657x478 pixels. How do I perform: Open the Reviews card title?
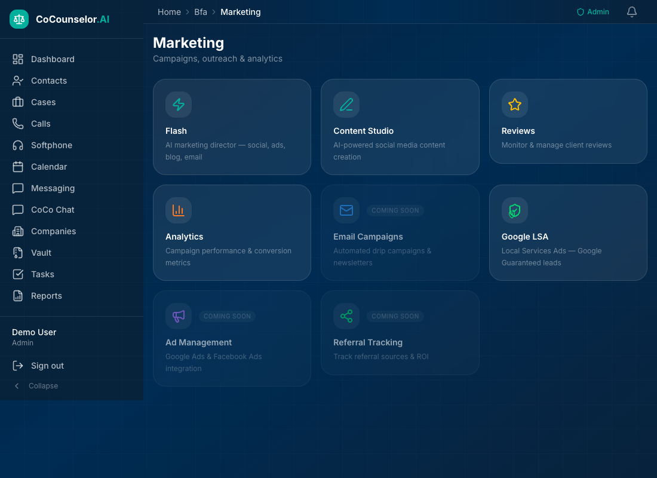518,131
